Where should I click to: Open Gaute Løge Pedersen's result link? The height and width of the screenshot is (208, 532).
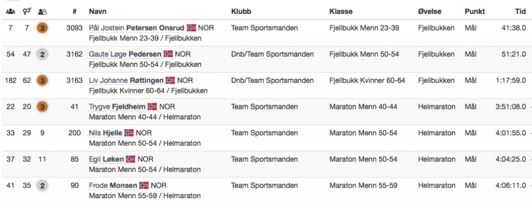point(125,54)
